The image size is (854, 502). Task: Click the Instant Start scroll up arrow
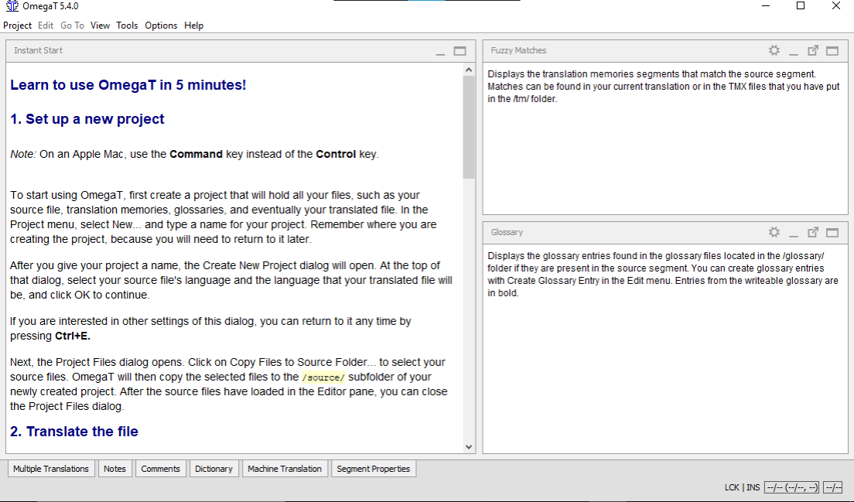469,70
